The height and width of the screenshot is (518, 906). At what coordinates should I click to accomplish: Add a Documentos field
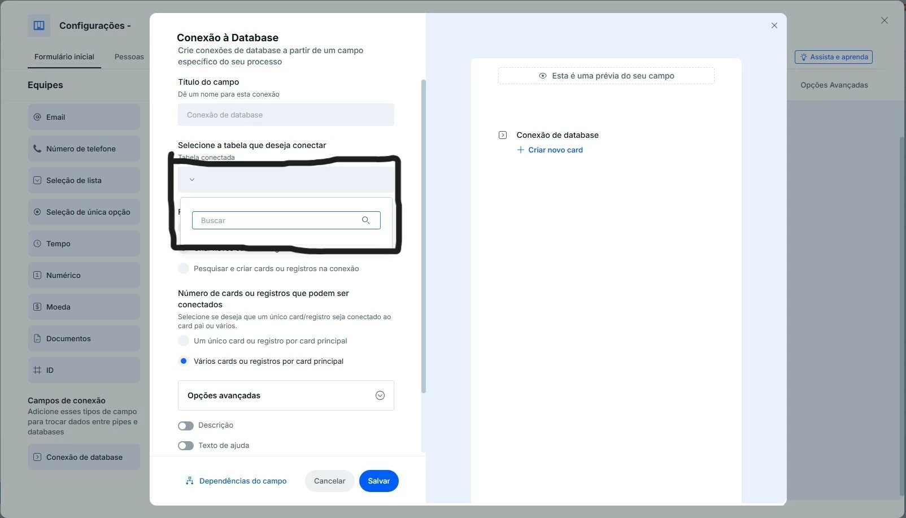coord(84,338)
